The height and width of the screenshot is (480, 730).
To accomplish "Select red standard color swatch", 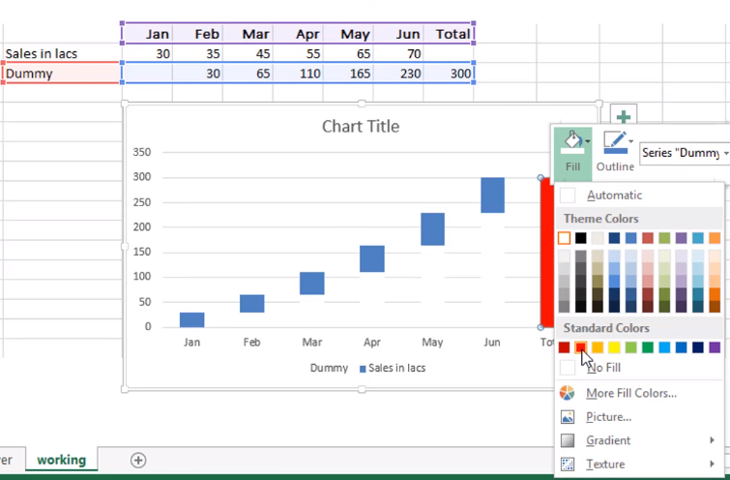I will pos(580,347).
